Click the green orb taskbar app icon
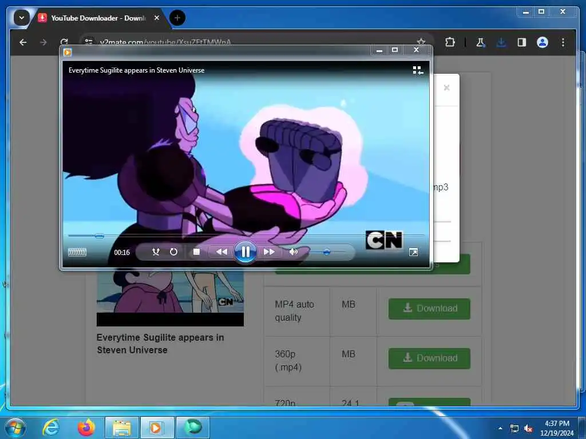586x439 pixels. (192, 428)
